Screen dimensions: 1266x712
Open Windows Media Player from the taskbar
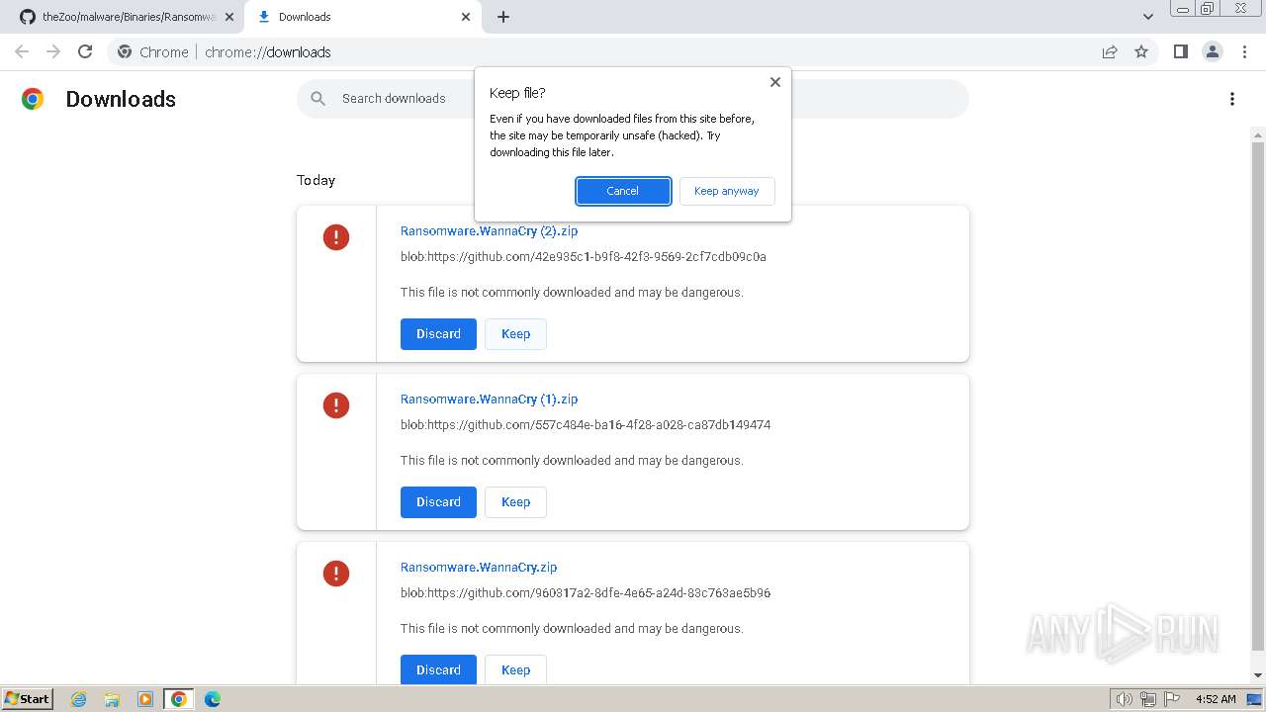point(145,699)
